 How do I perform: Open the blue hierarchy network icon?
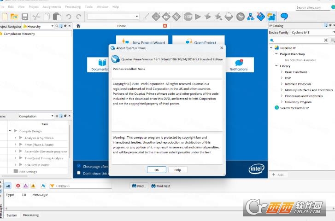(x=250, y=17)
